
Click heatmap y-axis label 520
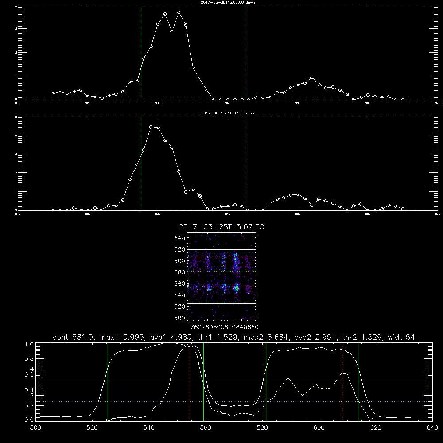(x=180, y=307)
